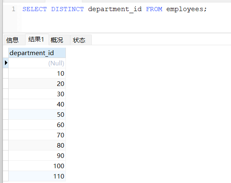Select the cell with value 10
The image size is (231, 183).
coord(37,73)
